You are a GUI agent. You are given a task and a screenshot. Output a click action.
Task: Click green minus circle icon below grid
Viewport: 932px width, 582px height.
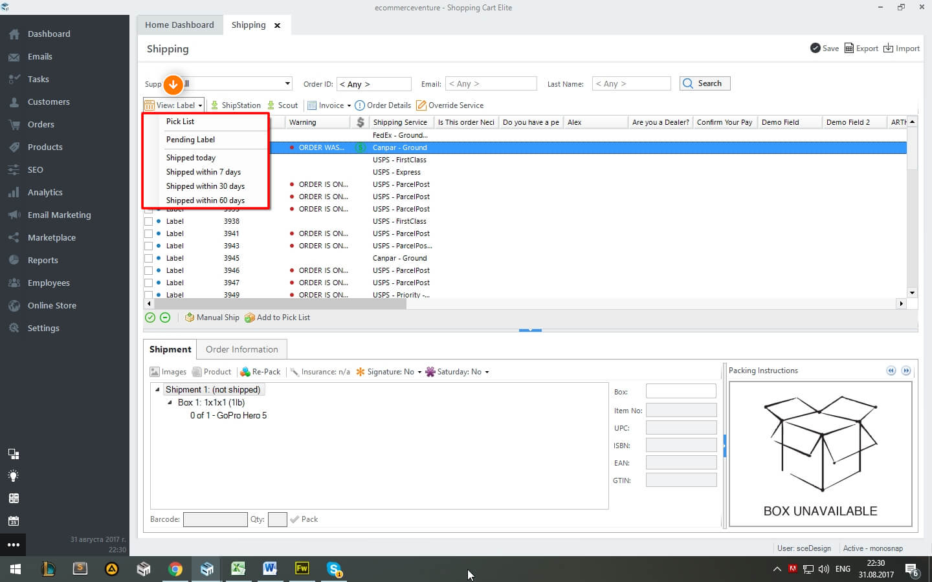[165, 318]
